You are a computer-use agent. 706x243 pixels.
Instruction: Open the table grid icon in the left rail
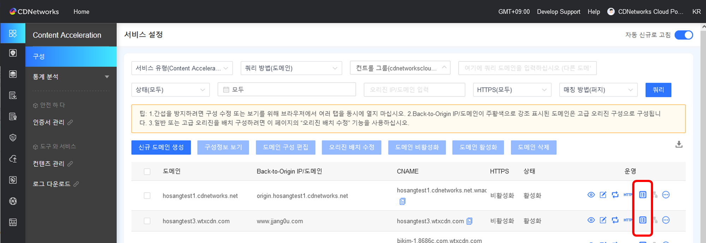pyautogui.click(x=13, y=222)
